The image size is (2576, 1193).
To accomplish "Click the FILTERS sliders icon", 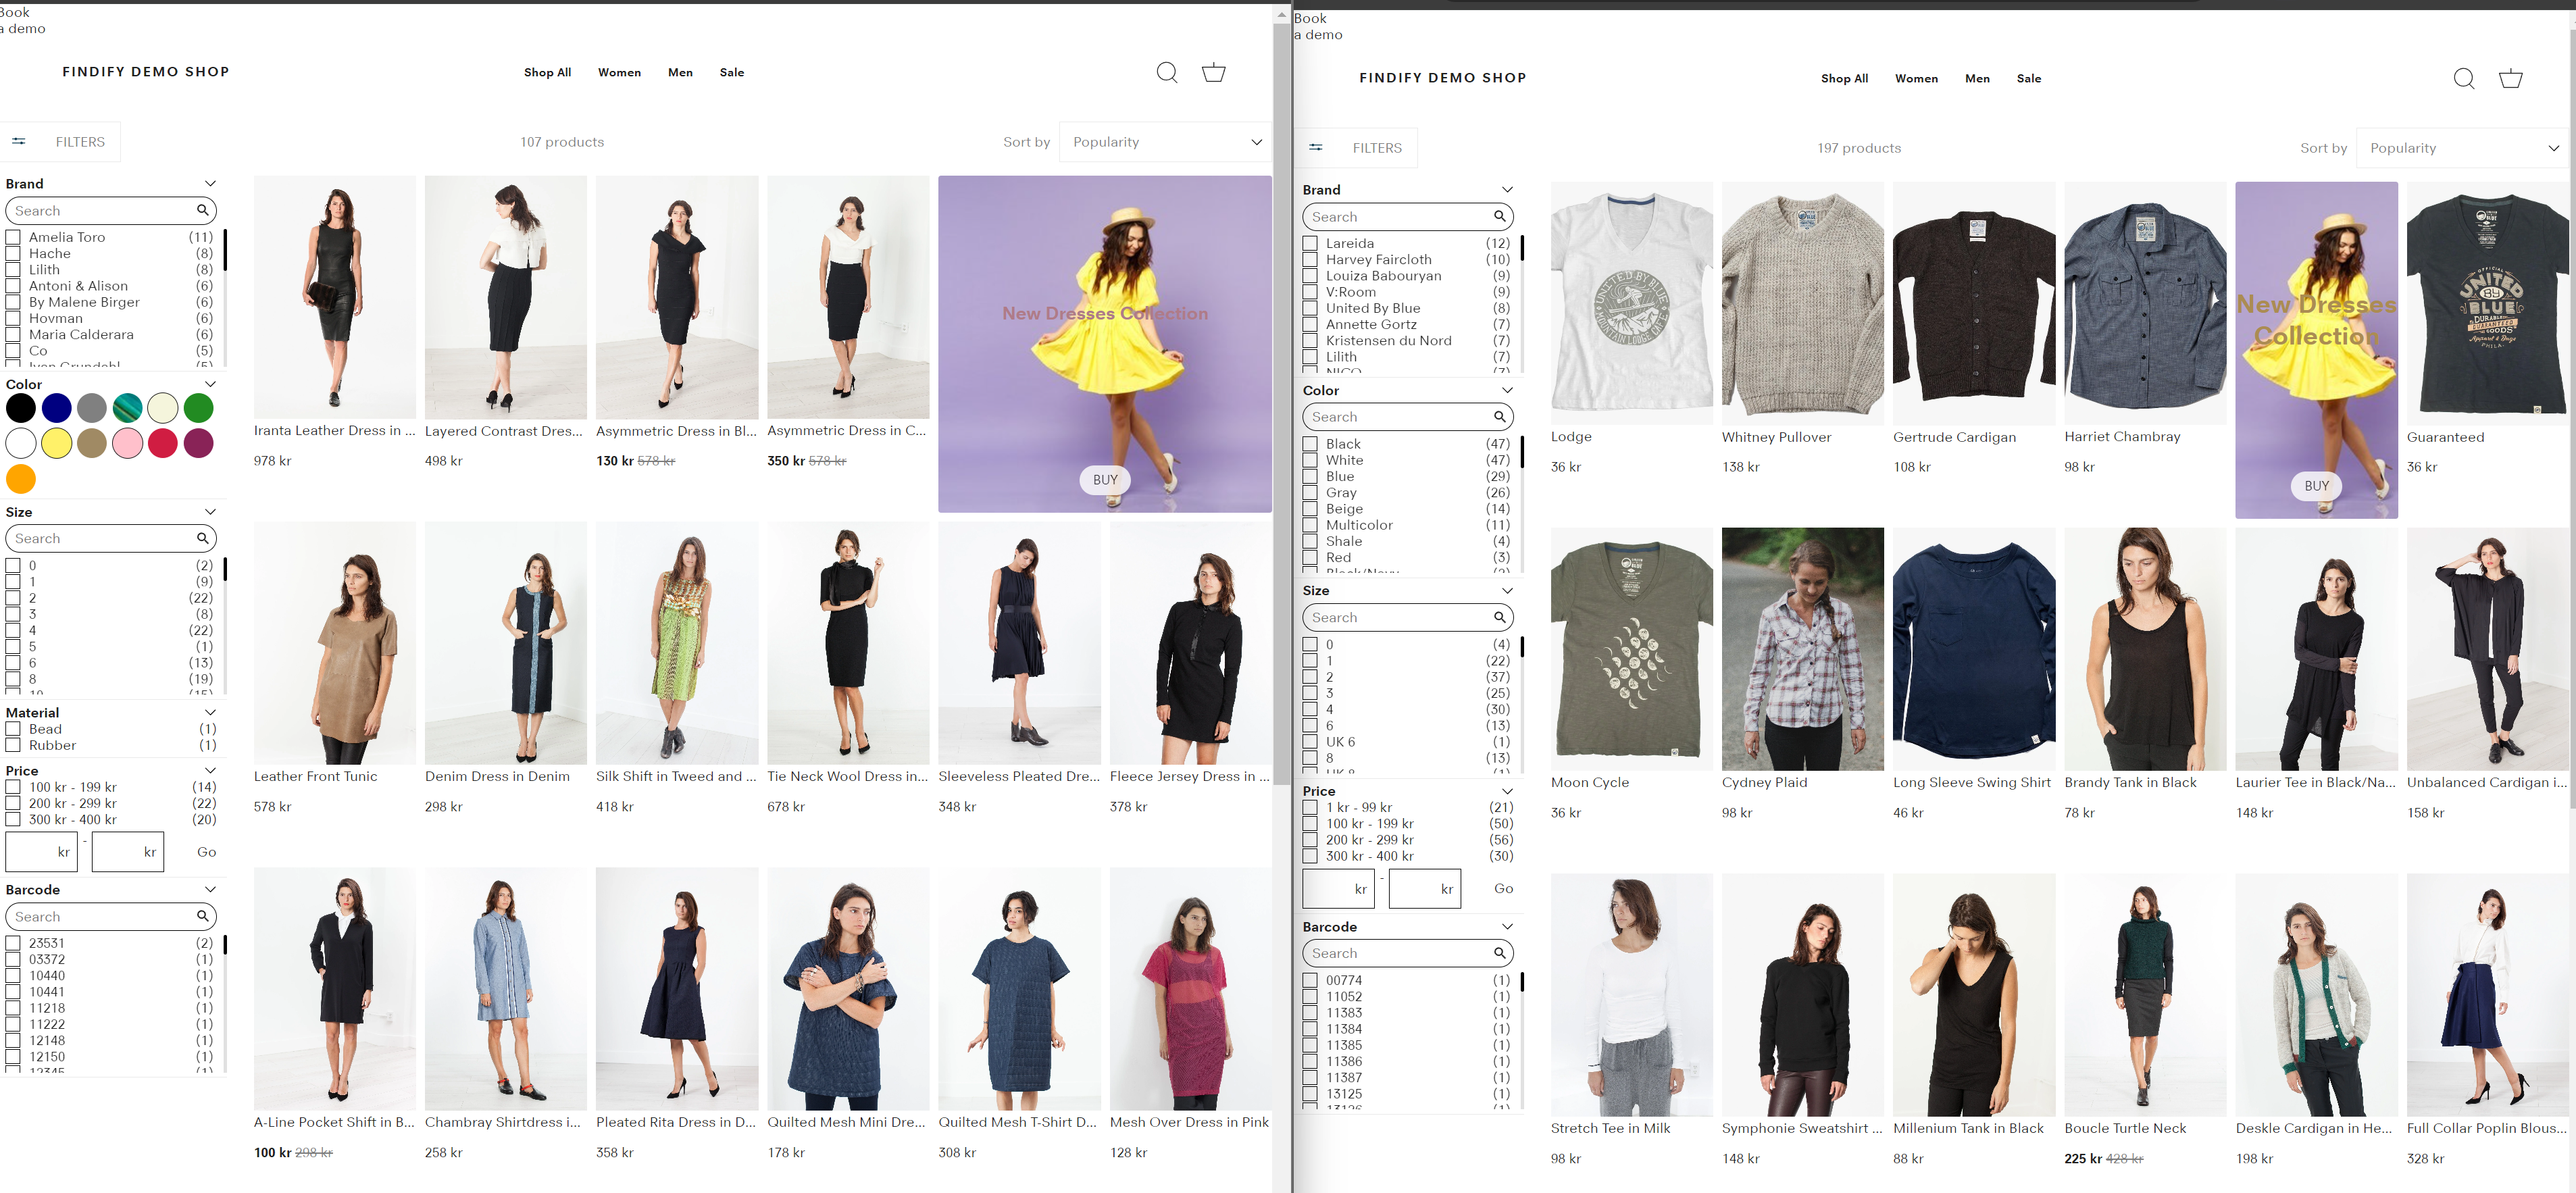I will (19, 141).
